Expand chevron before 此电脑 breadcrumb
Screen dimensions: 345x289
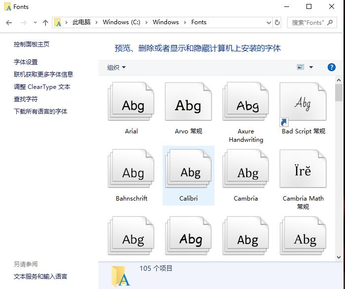pos(66,22)
